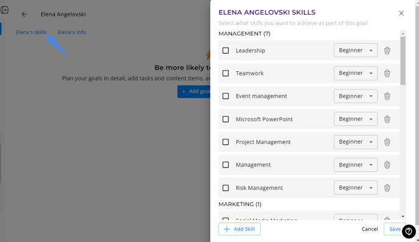Screen dimensions: 419x242
Task: Click the skills list scroll down arrow
Action: [403, 216]
